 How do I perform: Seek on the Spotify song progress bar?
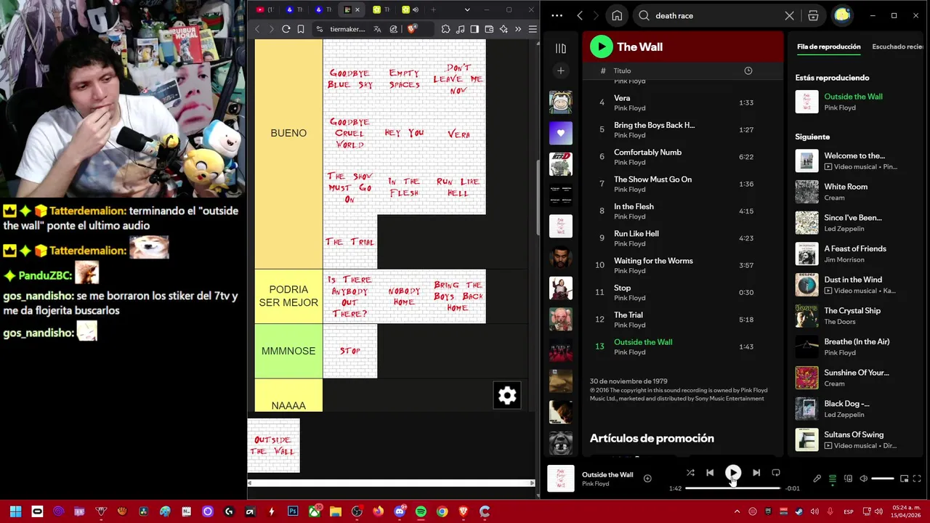pos(732,488)
